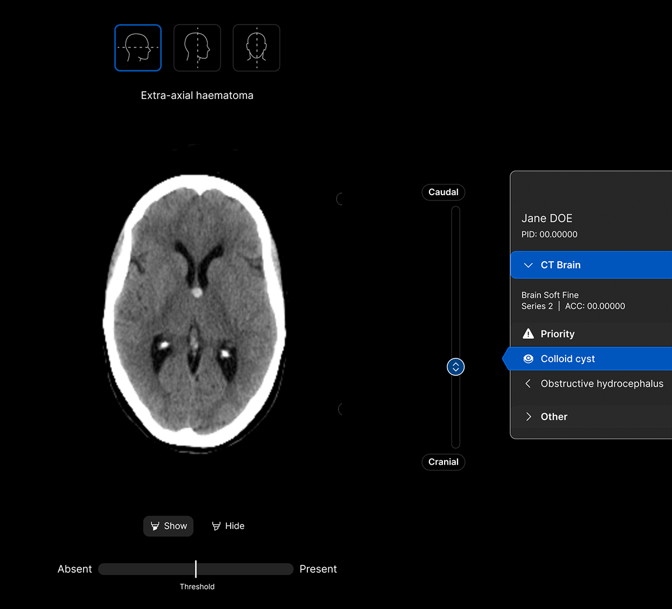
Task: Collapse the CT Brain section chevron
Action: point(528,265)
